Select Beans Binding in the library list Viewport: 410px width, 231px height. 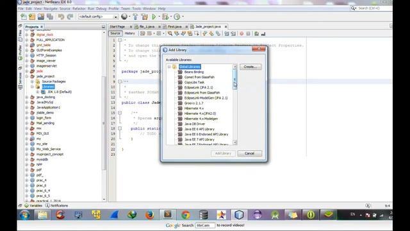(x=193, y=72)
